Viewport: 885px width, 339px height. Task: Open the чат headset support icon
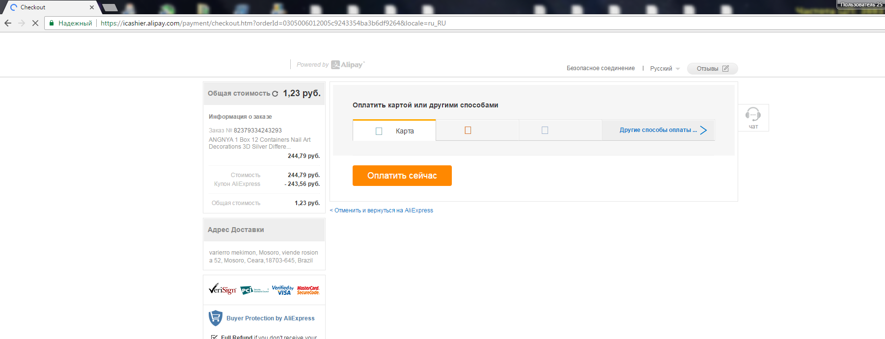(753, 114)
